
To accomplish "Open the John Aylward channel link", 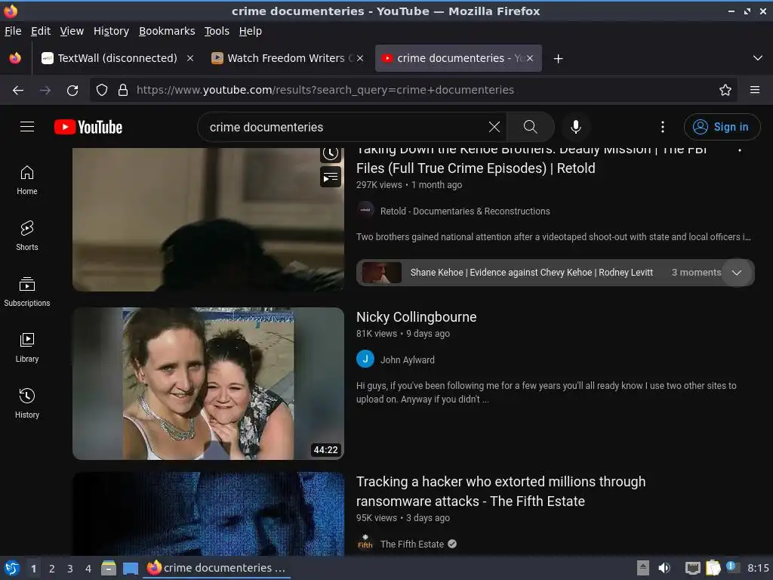I will (x=407, y=359).
